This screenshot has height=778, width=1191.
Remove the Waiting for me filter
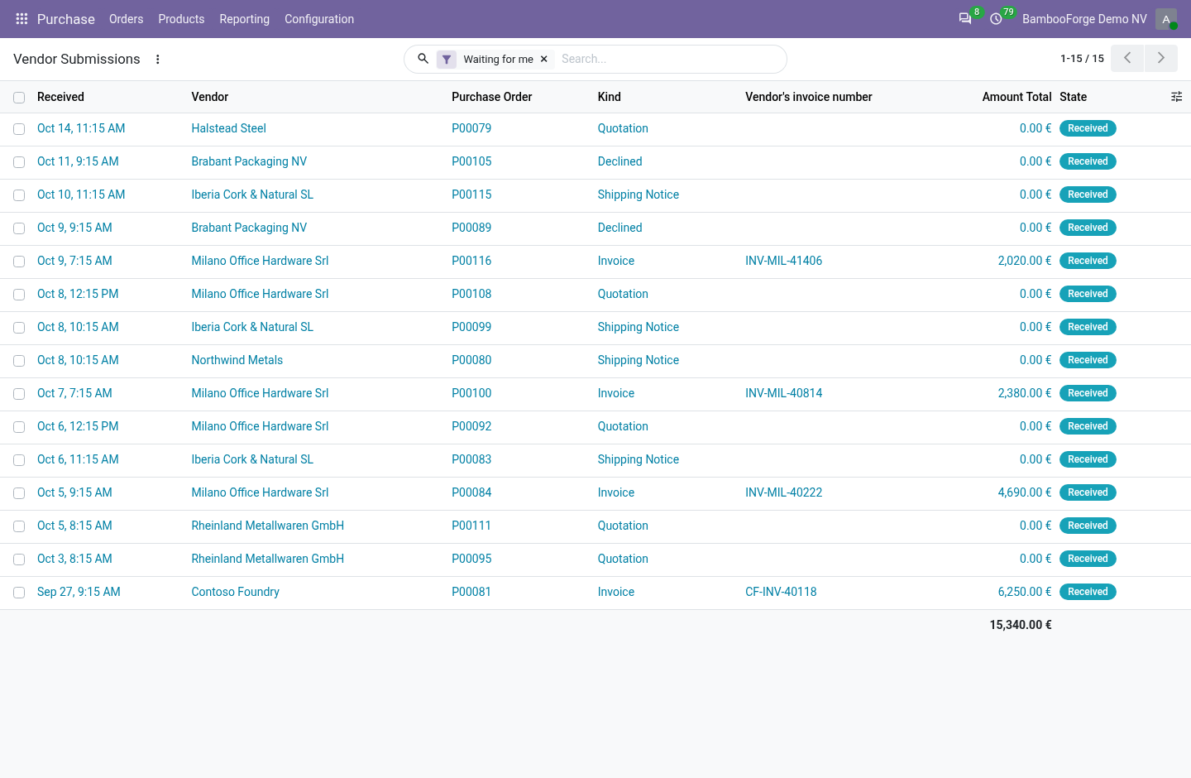point(544,60)
